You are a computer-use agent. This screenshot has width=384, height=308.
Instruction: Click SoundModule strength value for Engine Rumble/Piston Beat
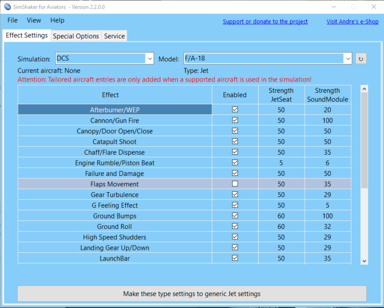tap(327, 163)
